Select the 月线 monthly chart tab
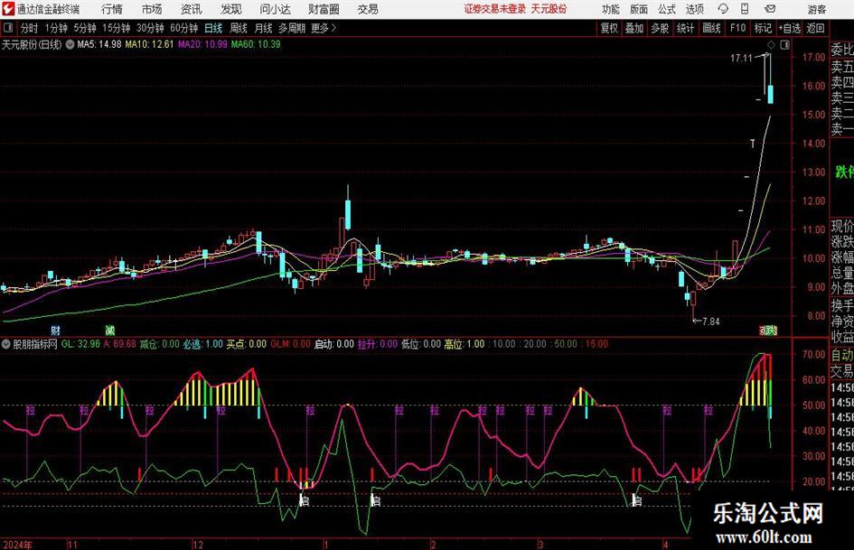The width and height of the screenshot is (854, 550). pos(263,28)
